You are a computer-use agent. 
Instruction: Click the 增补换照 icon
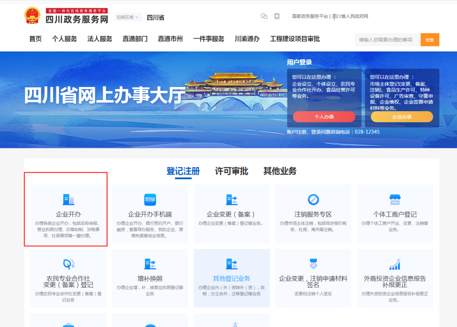pyautogui.click(x=150, y=264)
